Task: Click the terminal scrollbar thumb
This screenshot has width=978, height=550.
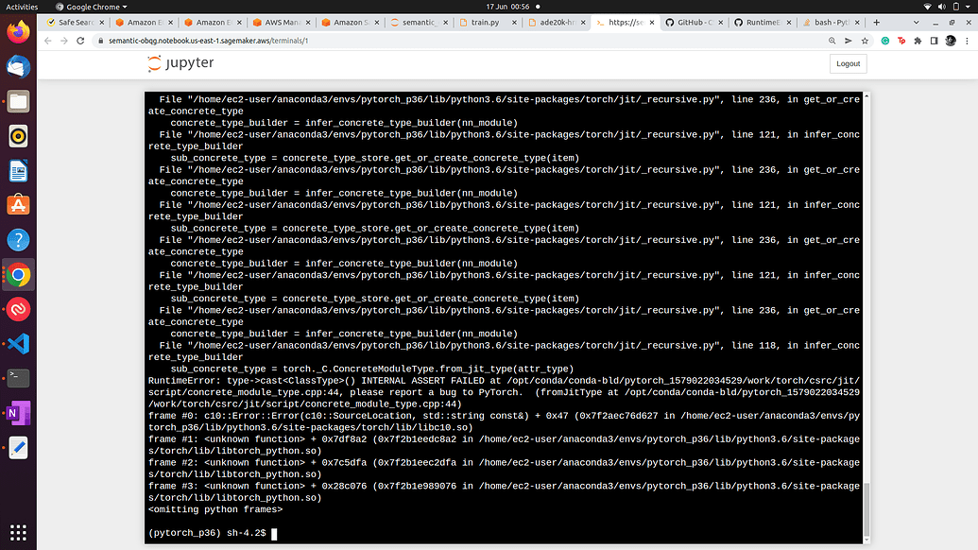Action: coord(866,506)
